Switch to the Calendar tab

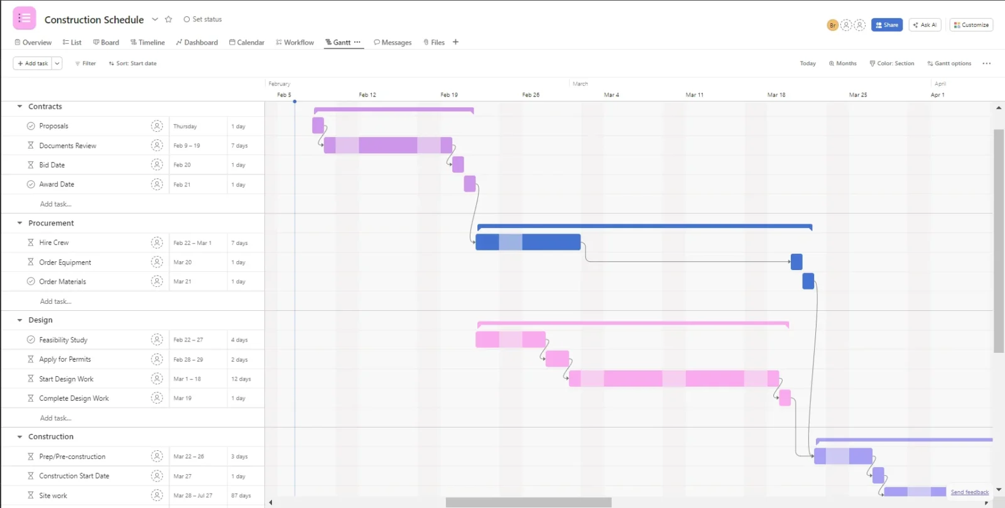247,43
